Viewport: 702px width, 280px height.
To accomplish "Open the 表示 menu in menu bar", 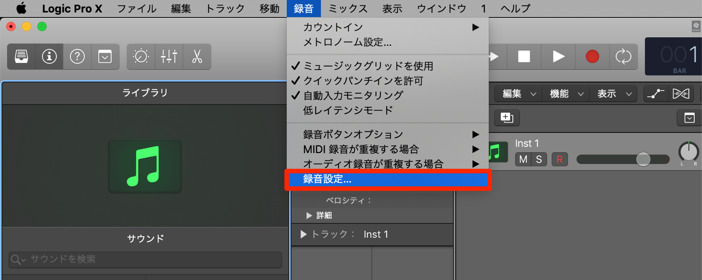I will point(392,8).
